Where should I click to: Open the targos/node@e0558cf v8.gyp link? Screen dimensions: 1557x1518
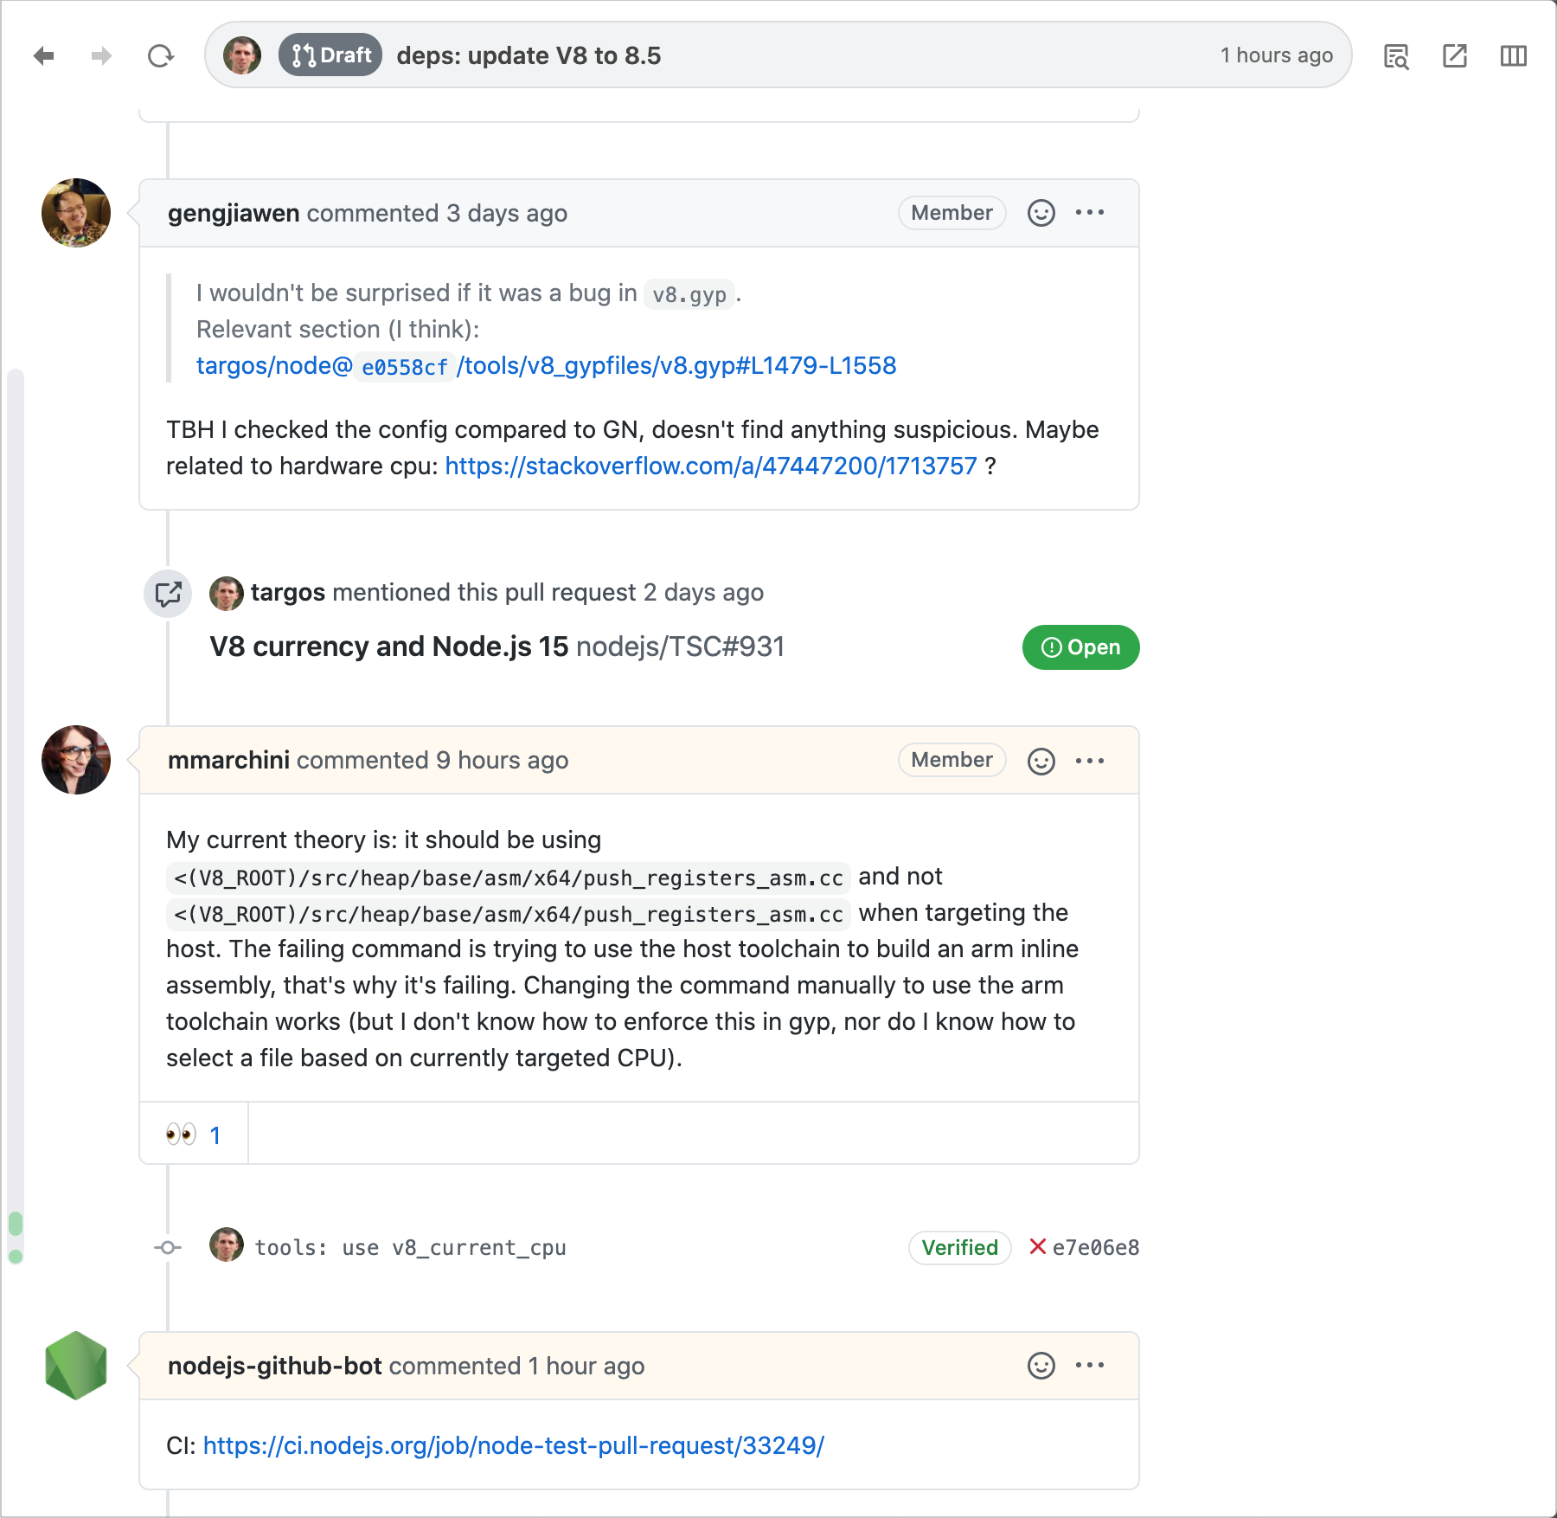tap(546, 366)
